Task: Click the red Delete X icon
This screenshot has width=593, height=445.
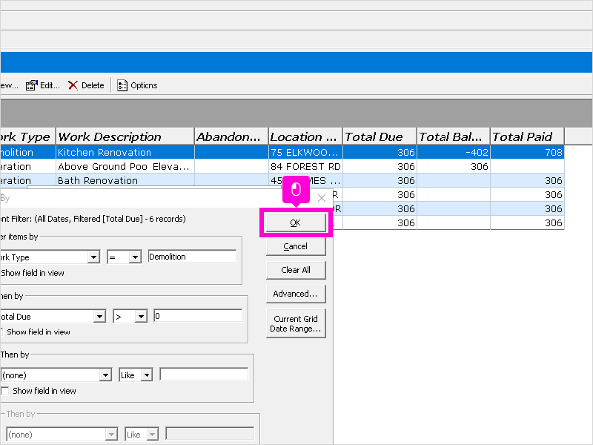Action: coord(73,85)
